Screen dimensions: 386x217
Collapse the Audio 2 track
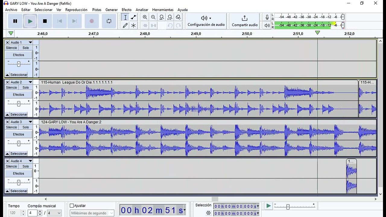tap(7, 115)
